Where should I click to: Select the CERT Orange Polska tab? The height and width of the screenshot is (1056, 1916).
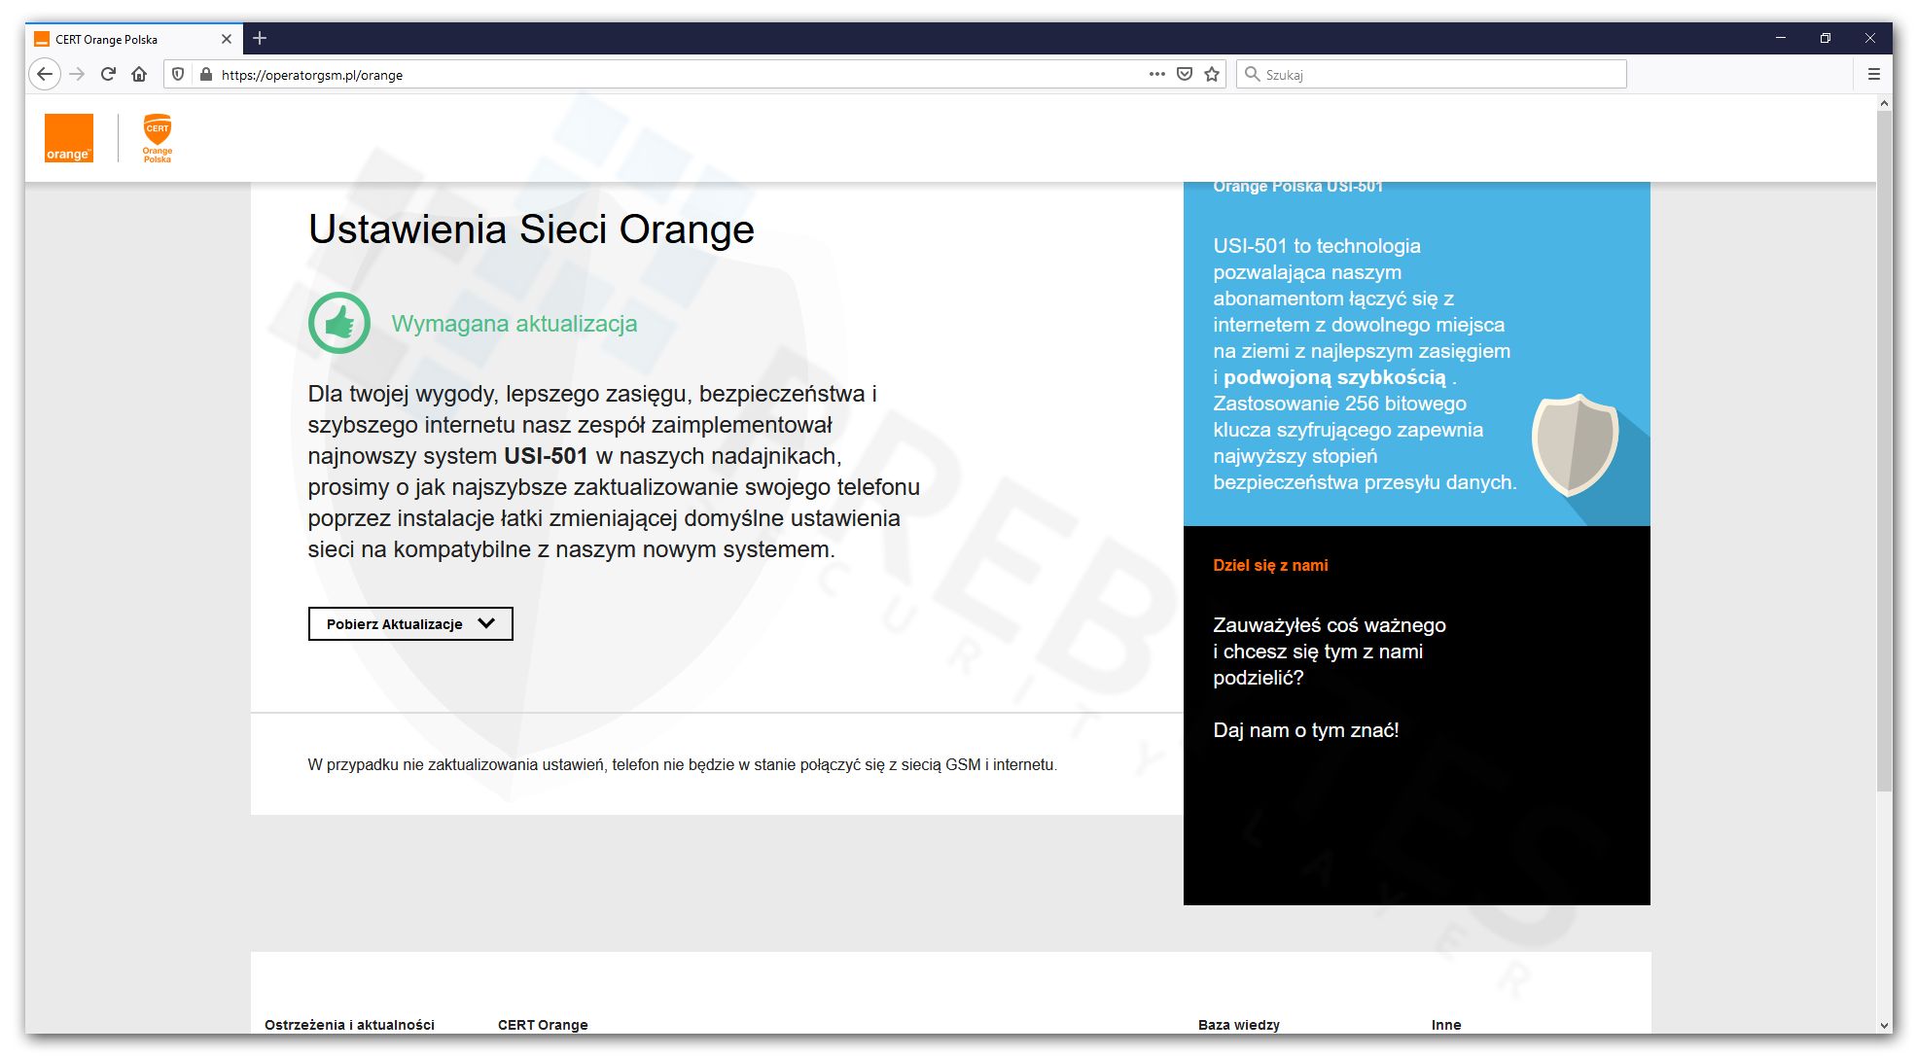(134, 39)
